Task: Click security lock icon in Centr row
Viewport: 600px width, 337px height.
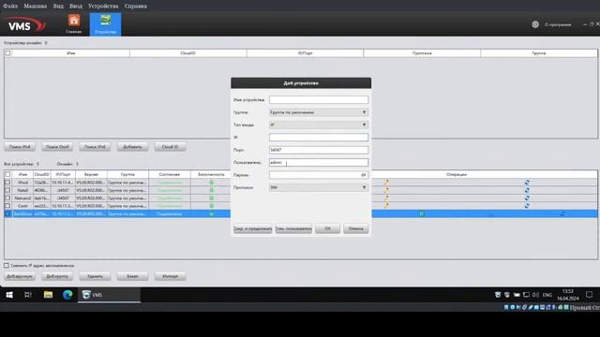Action: [x=211, y=206]
